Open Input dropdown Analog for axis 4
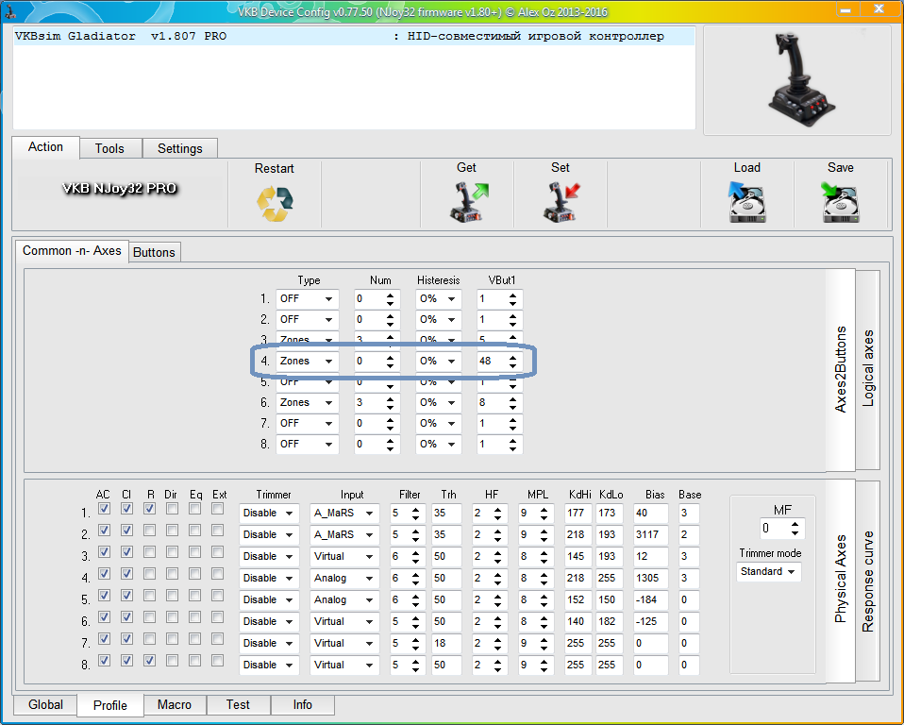Image resolution: width=904 pixels, height=725 pixels. click(x=344, y=578)
